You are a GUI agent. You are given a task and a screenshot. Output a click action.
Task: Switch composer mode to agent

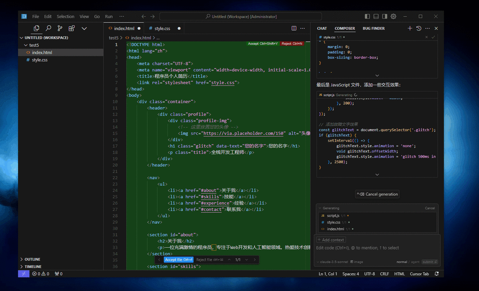(415, 262)
